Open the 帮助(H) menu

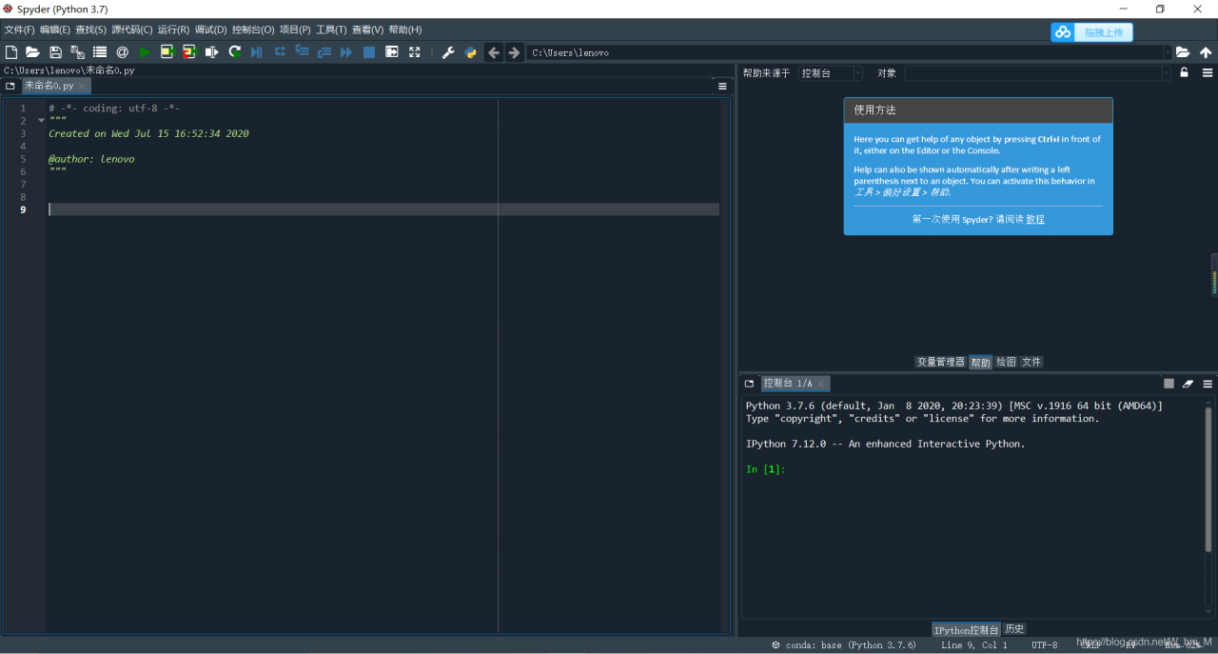[404, 30]
